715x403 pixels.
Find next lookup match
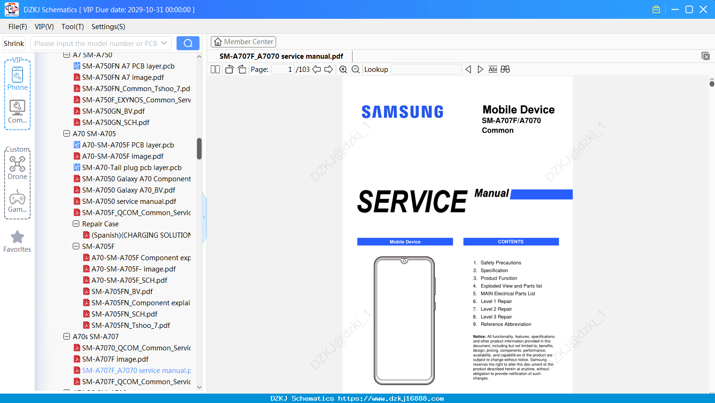480,70
